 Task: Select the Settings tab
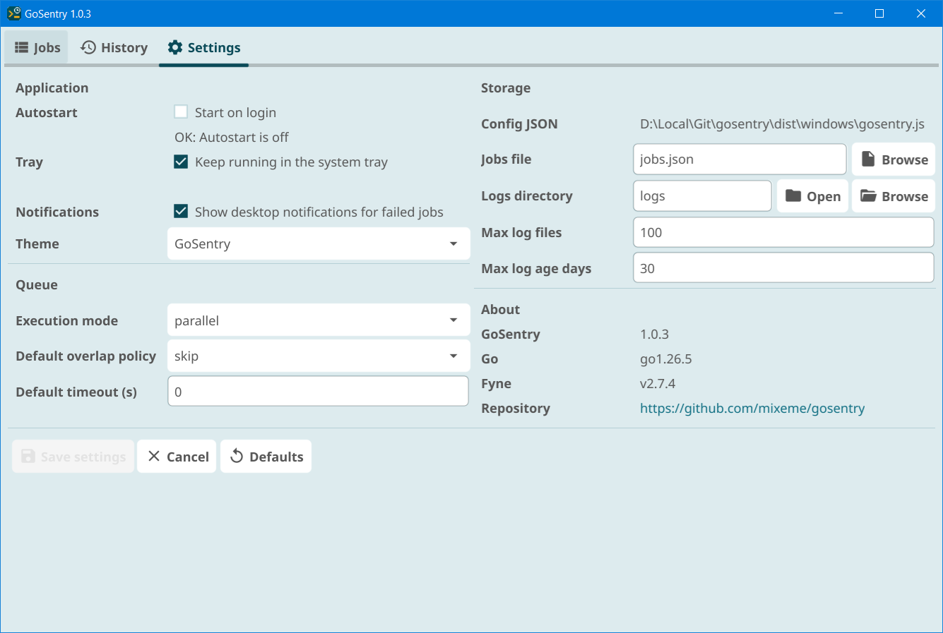click(203, 47)
